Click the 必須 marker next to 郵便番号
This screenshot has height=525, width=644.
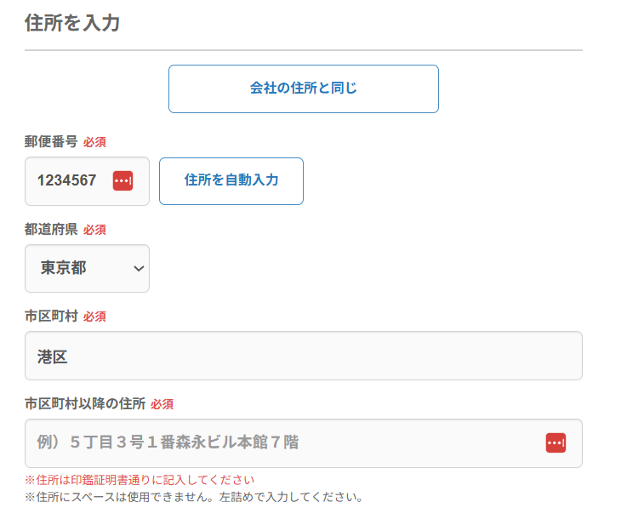point(94,142)
